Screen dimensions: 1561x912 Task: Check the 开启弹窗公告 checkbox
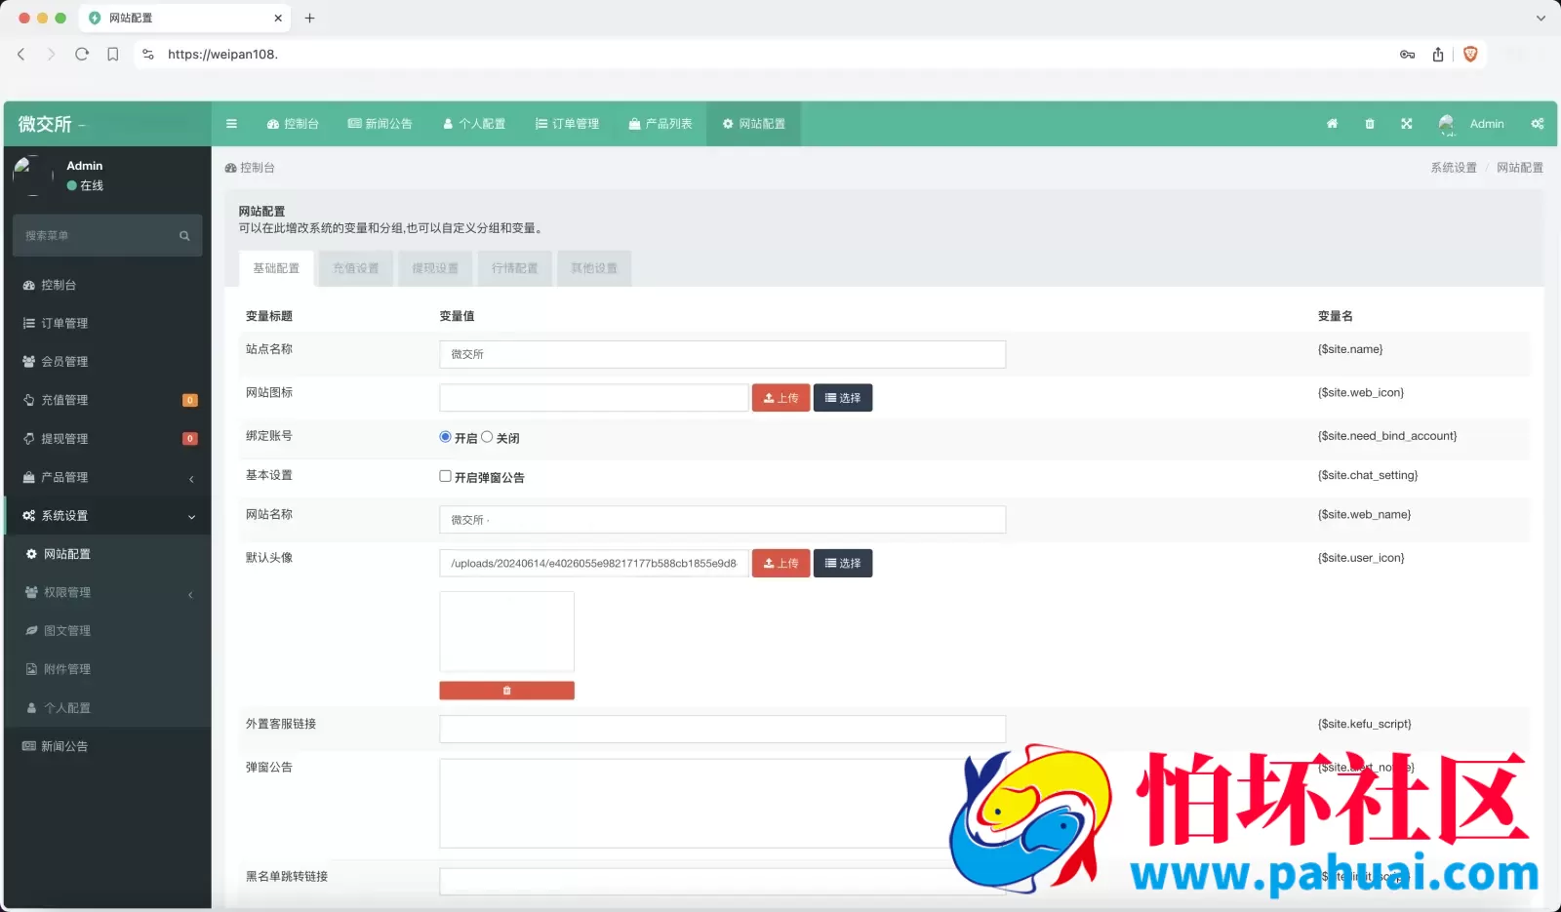[445, 476]
